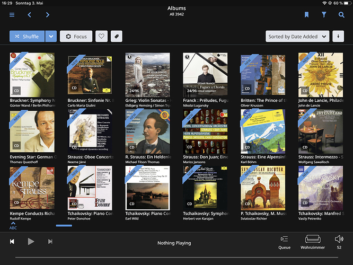Image resolution: width=353 pixels, height=265 pixels.
Task: Open Strauss Intermezzo Sawallisch cover
Action: click(321, 131)
